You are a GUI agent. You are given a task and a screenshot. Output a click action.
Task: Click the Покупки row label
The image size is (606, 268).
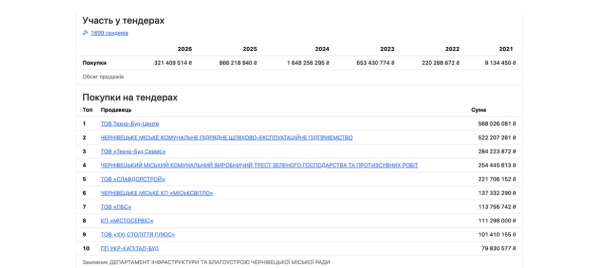coord(94,63)
